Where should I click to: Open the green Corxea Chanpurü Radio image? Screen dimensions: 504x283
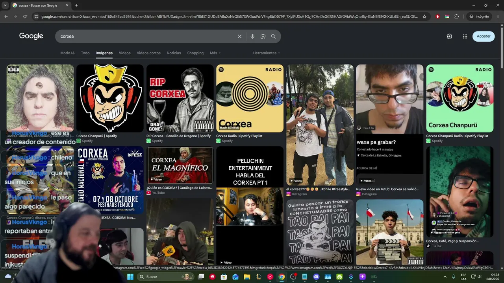point(460,98)
